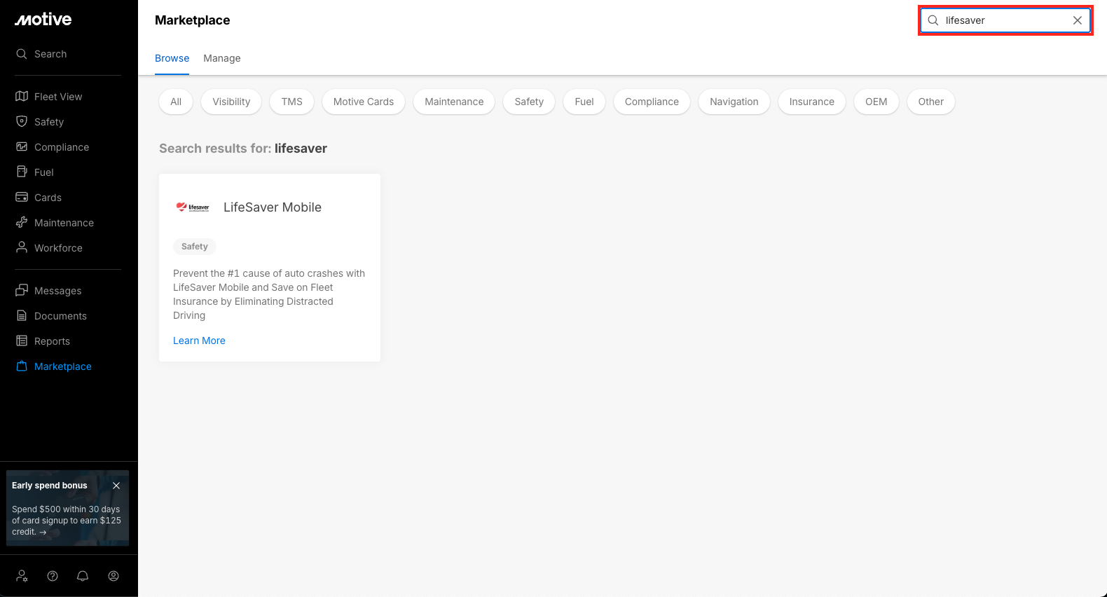Filter by Compliance category chip
This screenshot has width=1107, height=597.
[652, 102]
